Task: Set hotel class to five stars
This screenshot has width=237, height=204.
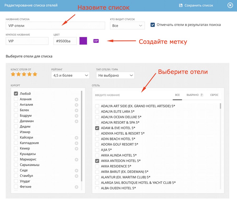Action: 35,74
